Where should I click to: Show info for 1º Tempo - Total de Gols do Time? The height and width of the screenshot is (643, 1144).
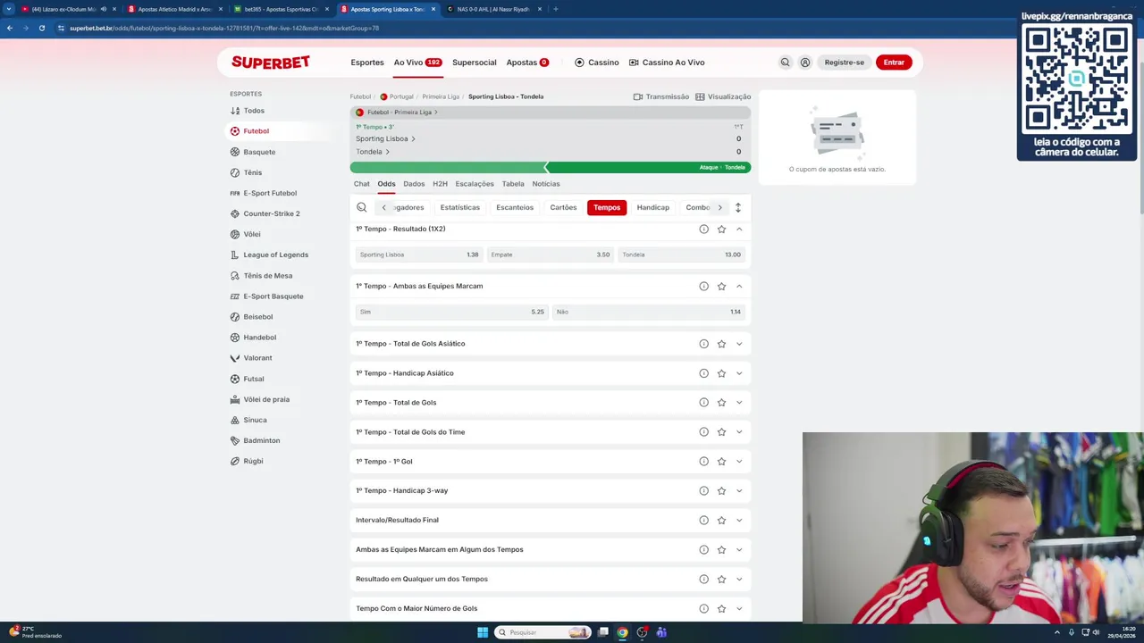(703, 432)
